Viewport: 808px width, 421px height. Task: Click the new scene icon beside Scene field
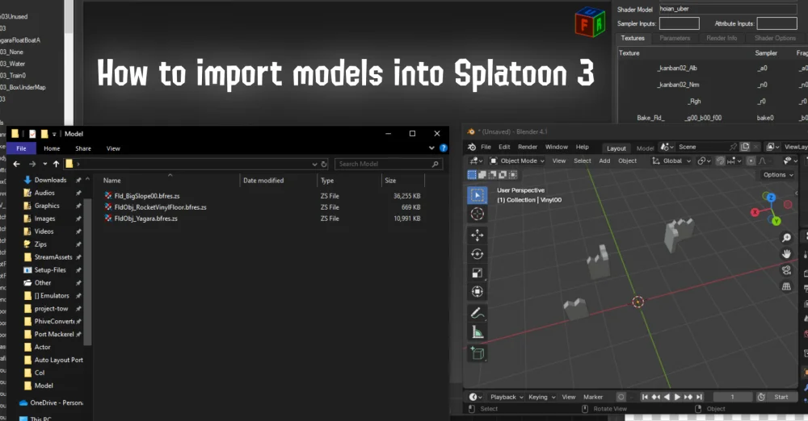point(745,147)
